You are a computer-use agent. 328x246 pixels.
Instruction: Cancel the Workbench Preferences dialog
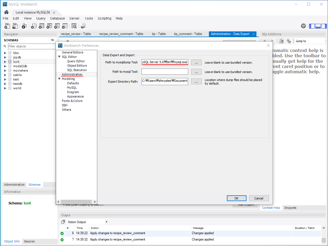pyautogui.click(x=259, y=198)
